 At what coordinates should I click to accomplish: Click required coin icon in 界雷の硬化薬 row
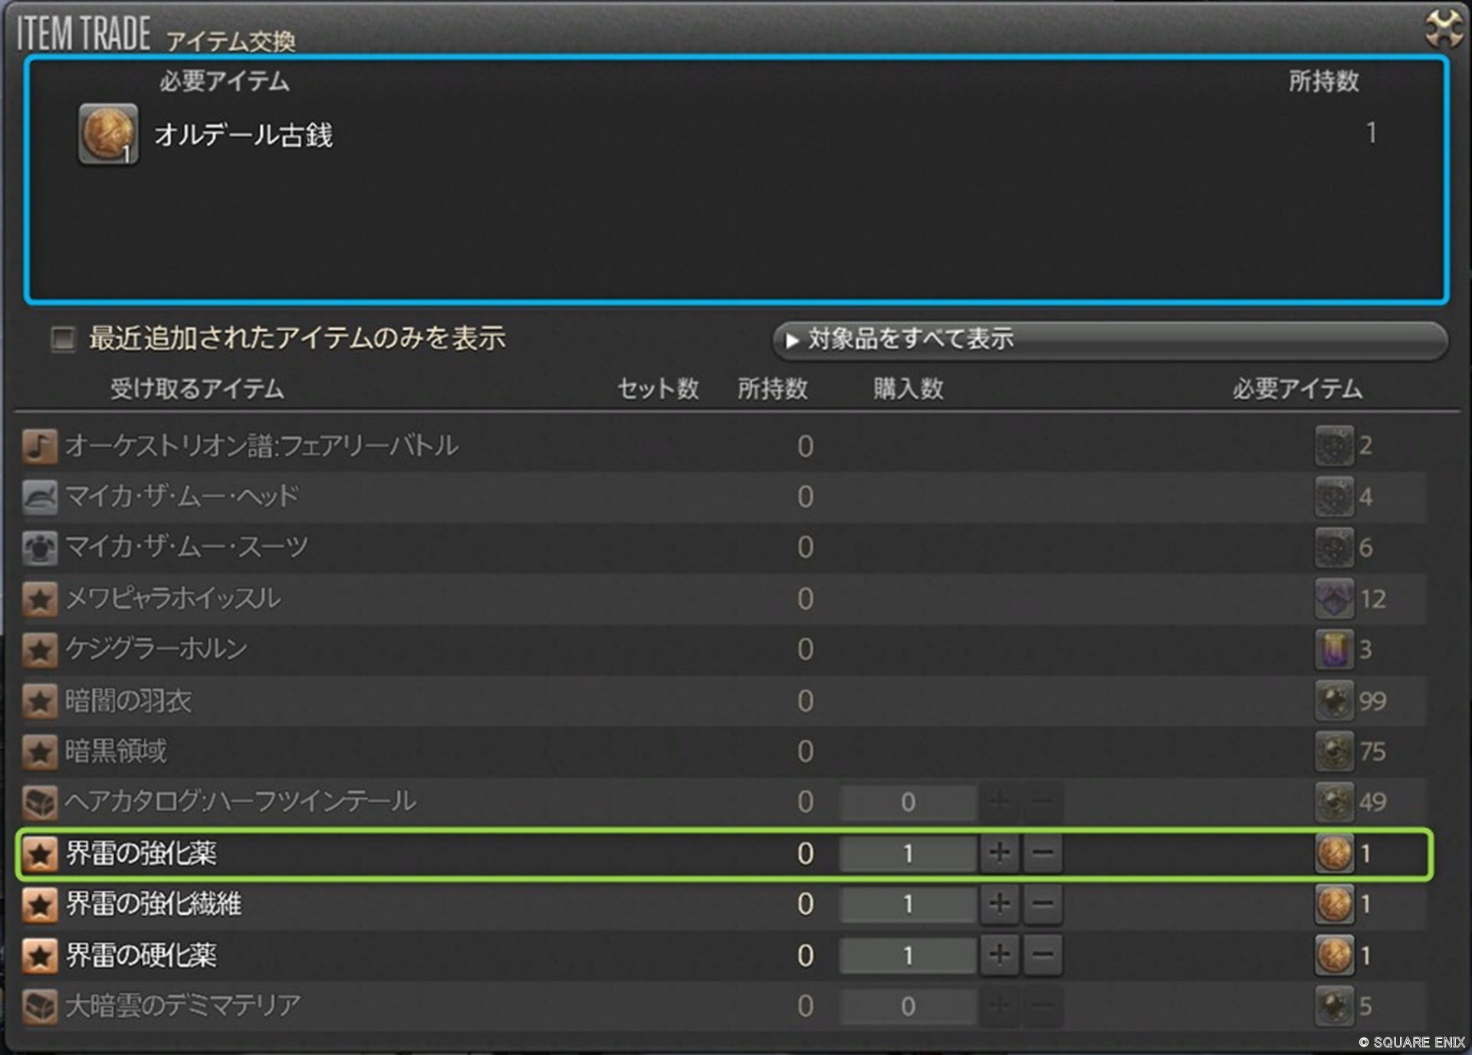(x=1334, y=955)
